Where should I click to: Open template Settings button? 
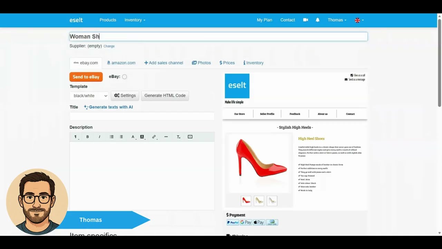pos(125,96)
